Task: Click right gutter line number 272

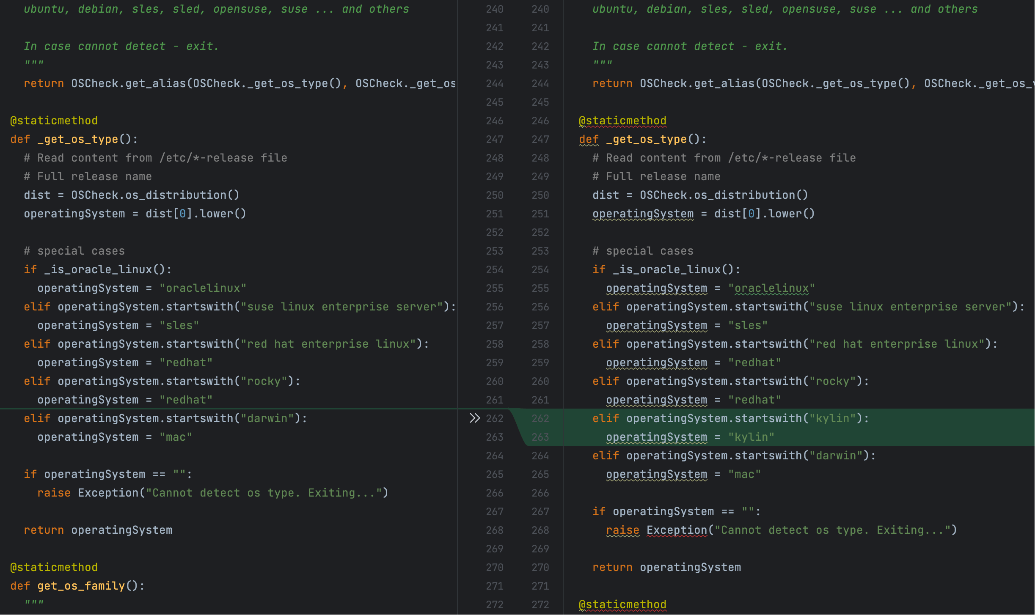Action: click(x=540, y=604)
